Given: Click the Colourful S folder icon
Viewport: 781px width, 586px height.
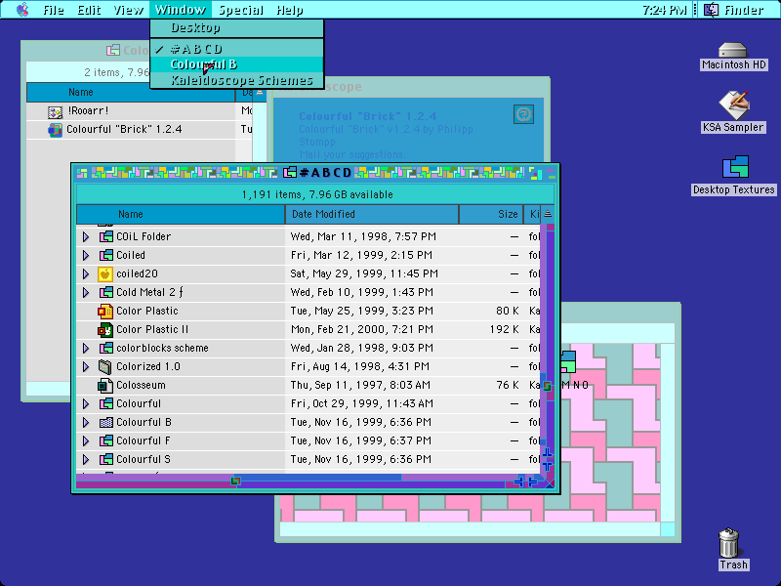Looking at the screenshot, I should click(106, 459).
